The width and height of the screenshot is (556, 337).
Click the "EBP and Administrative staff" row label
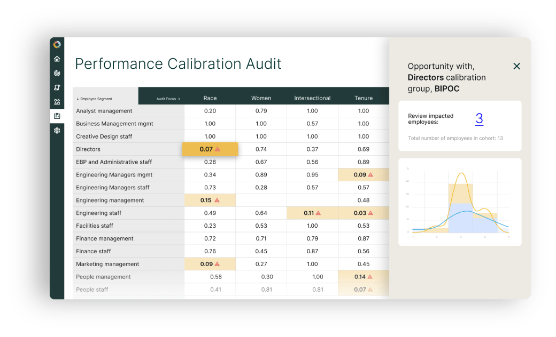pyautogui.click(x=114, y=162)
